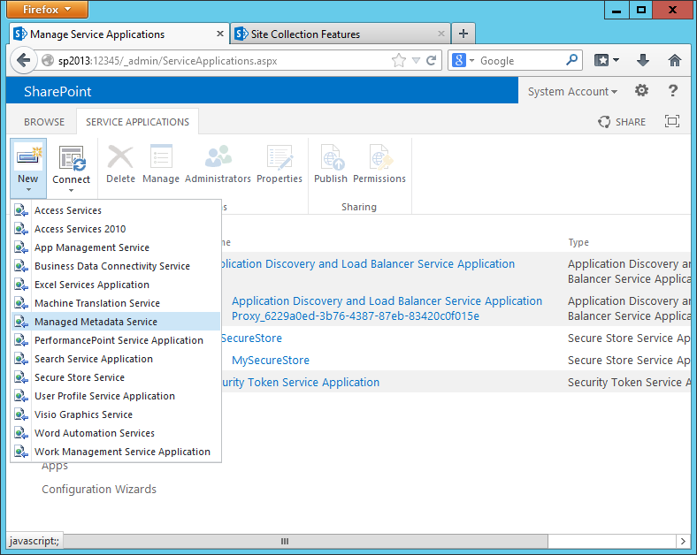Click the Permissions ribbon icon
Image resolution: width=697 pixels, height=555 pixels.
[x=379, y=156]
